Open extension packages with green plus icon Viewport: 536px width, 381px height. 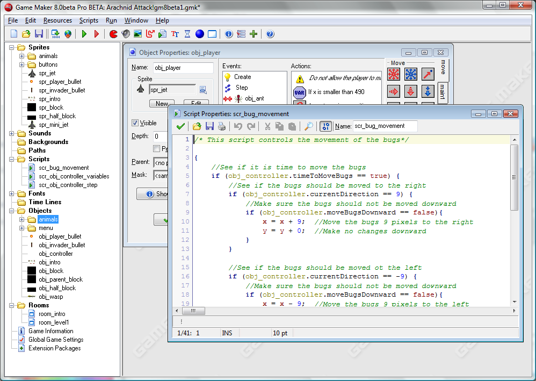click(253, 34)
